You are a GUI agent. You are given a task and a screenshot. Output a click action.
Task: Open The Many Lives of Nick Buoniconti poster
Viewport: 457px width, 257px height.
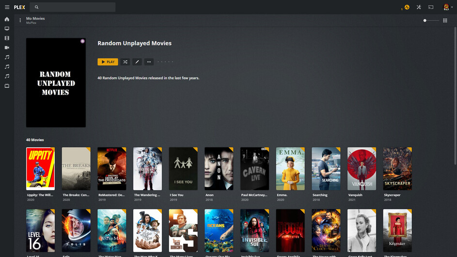coord(183,230)
